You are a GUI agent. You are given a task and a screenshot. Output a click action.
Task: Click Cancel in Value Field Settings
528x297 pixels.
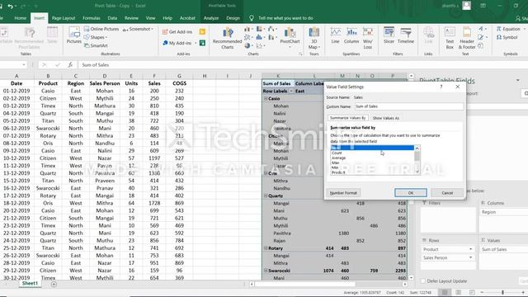447,193
